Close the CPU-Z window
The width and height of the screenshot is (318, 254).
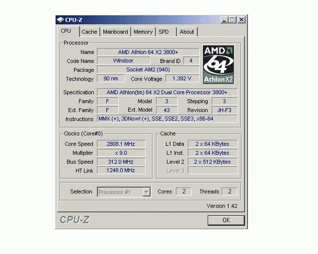click(241, 20)
